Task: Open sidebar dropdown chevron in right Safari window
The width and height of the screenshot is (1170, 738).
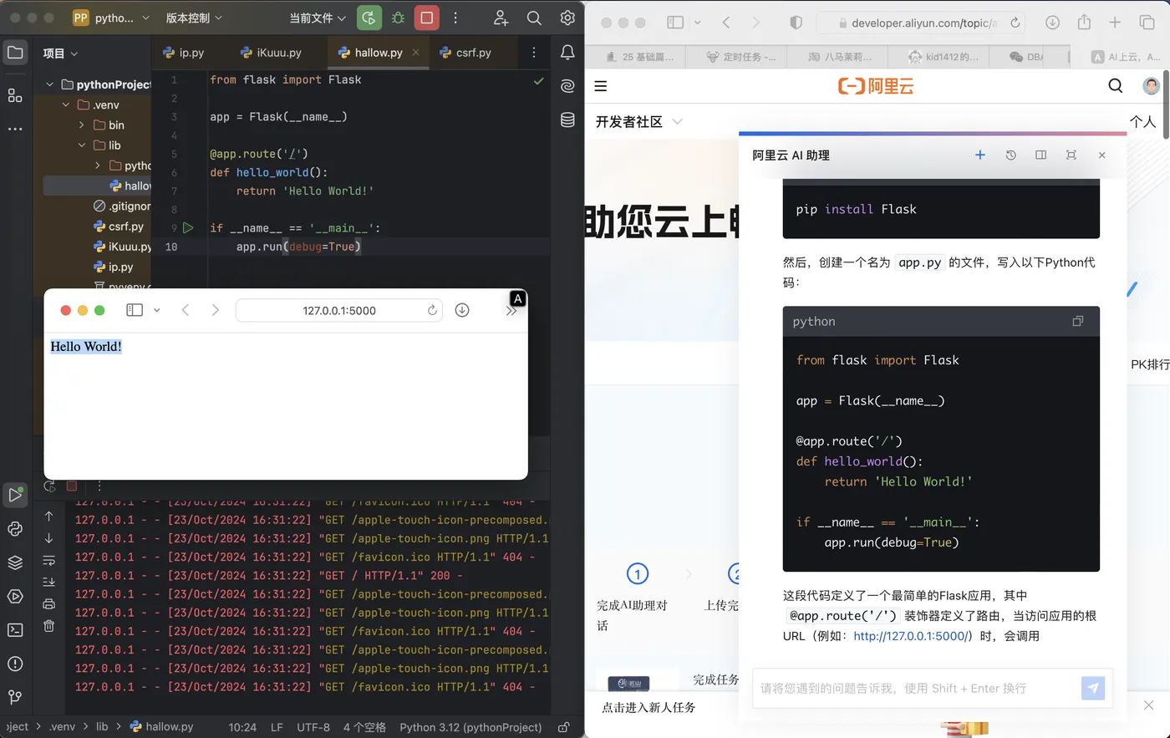Action: click(698, 23)
